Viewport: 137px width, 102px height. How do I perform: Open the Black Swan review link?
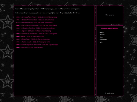click(x=33, y=39)
